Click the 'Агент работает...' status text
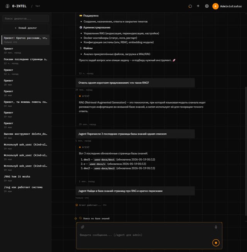247x252 pixels. [90, 205]
